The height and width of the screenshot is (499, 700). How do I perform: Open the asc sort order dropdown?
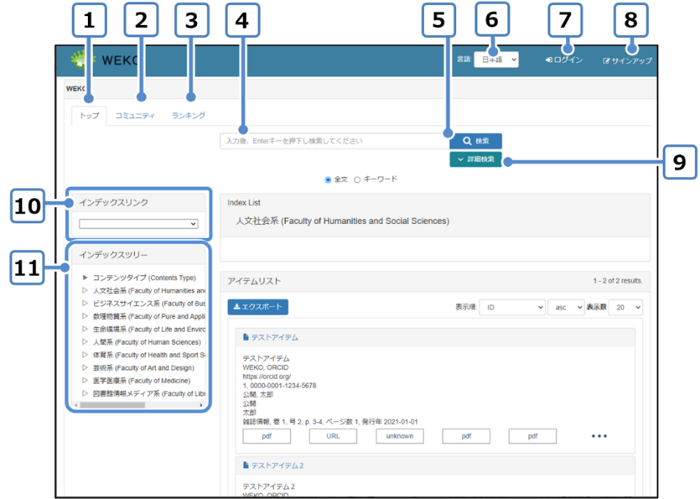point(565,307)
